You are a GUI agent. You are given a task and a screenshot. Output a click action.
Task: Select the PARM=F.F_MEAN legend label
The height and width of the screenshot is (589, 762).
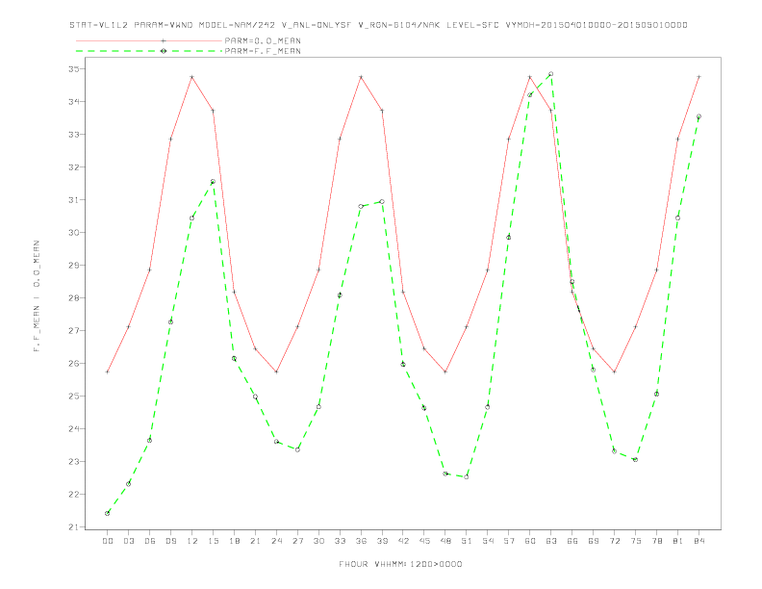[263, 51]
